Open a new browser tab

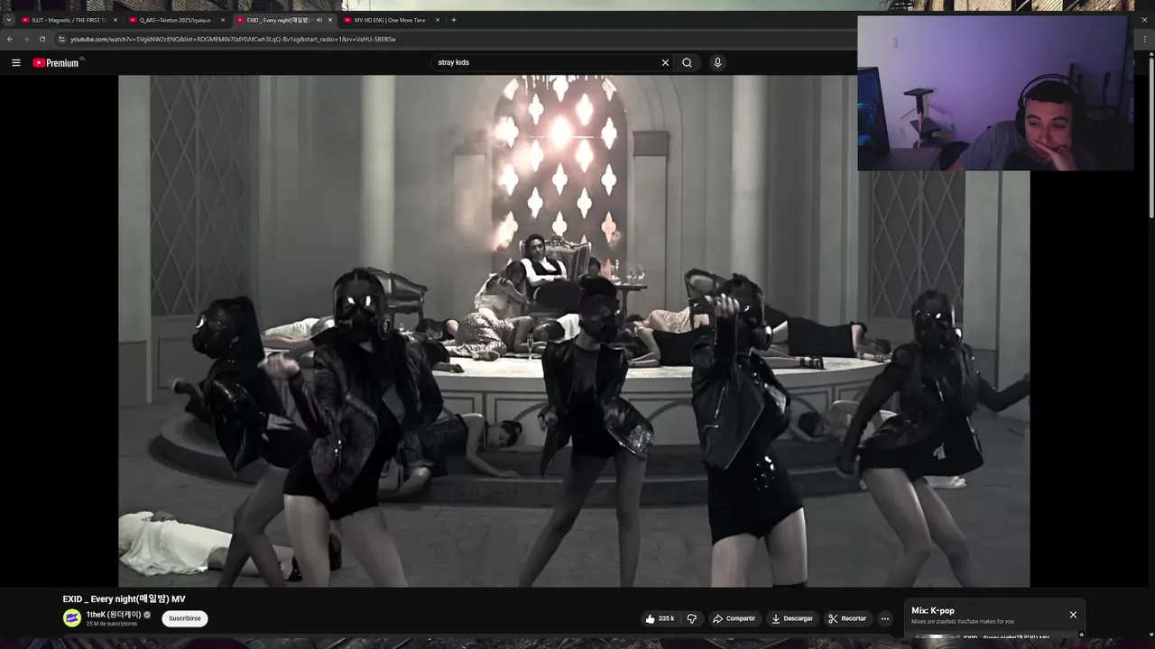(x=454, y=20)
